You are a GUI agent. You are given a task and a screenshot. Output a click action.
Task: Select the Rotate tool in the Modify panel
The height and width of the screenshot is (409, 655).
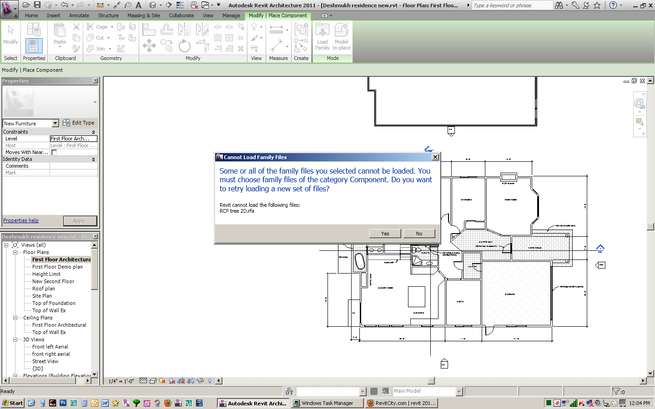[185, 45]
